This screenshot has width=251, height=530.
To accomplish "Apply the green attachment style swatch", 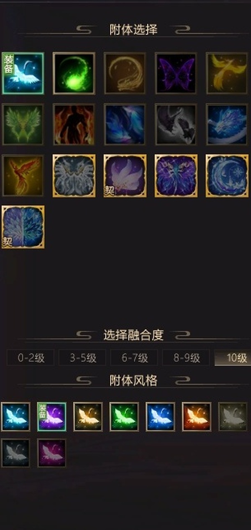I will [124, 417].
